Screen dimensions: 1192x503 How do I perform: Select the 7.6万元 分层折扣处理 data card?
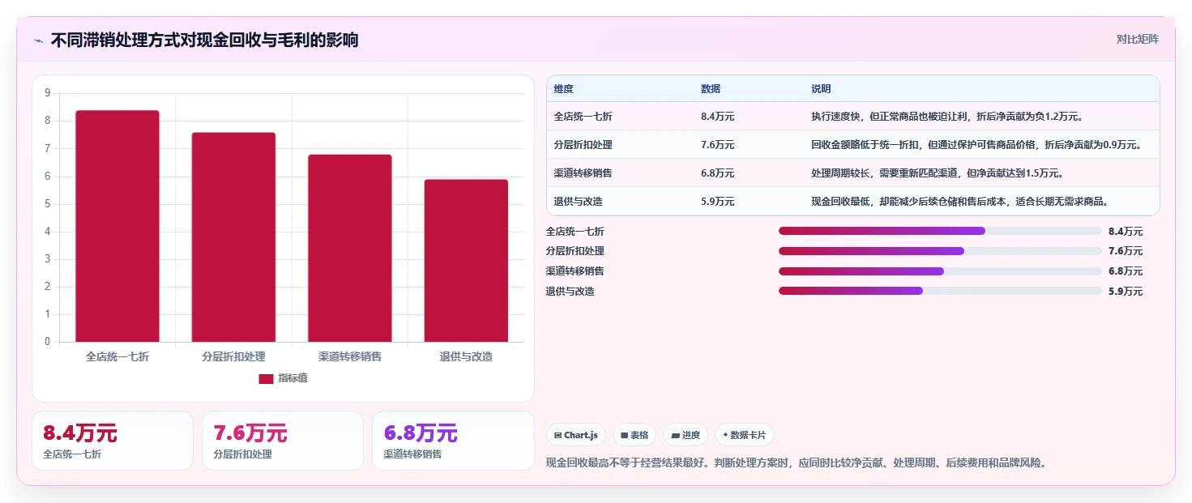tap(283, 441)
